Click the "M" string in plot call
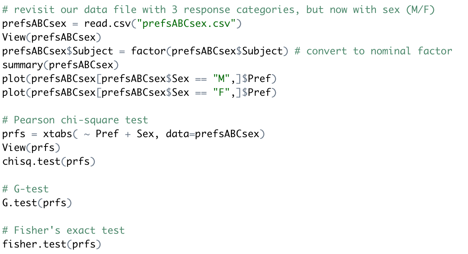 221,79
